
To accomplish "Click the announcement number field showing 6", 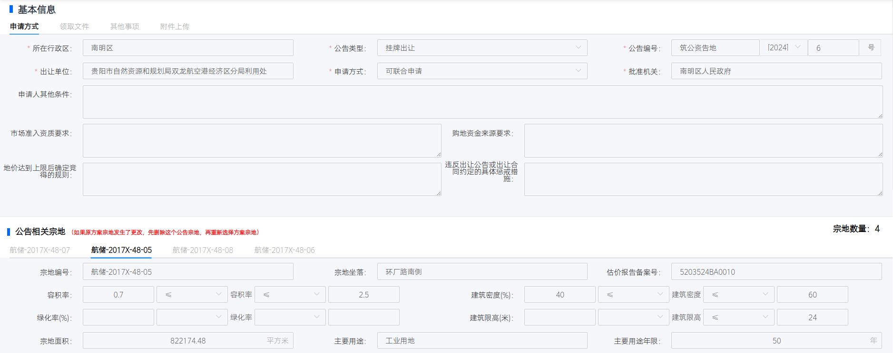I will [x=834, y=48].
